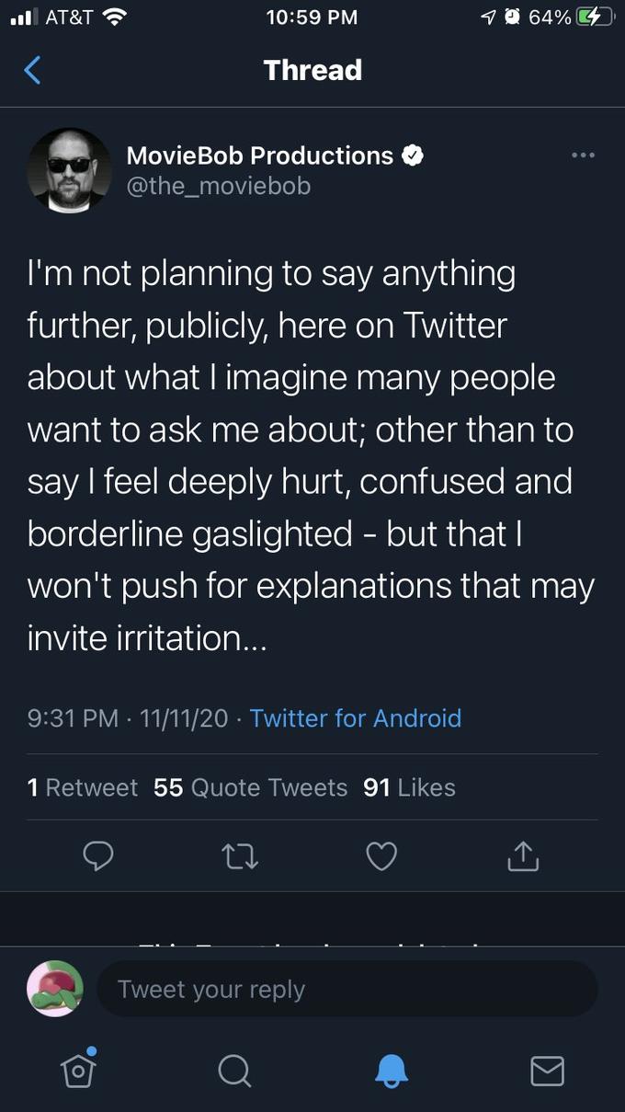Tap the Twitter for Android source link

(355, 717)
